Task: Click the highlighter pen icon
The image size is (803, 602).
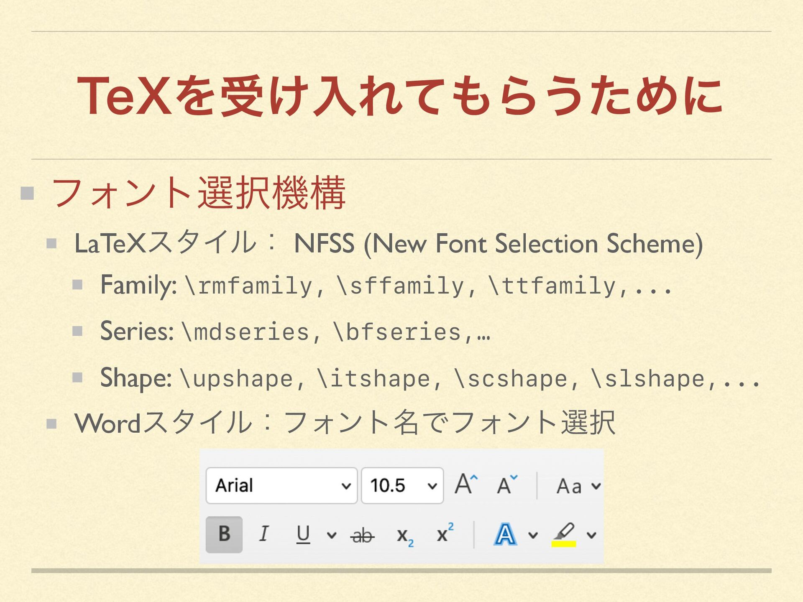Action: point(564,532)
